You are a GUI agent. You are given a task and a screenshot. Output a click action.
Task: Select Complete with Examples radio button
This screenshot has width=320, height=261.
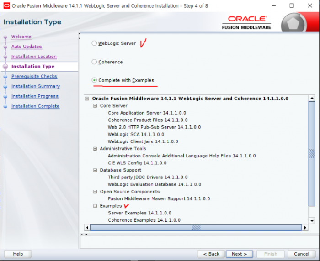point(94,80)
